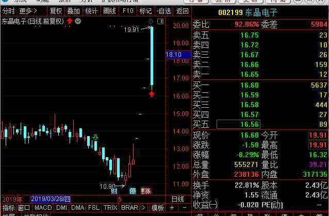This screenshot has height=216, width=329.
Task: Select the FSL indicator tab
Action: [x=93, y=208]
